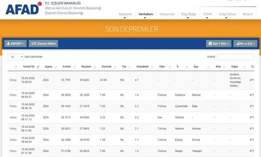Viewport: 261px width, 157px height.
Task: Open Detay for the Elazığ Sivrice earthquake
Action: pos(13,140)
